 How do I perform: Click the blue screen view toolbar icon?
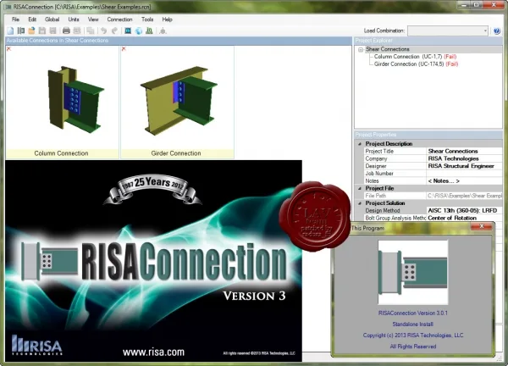coord(128,30)
